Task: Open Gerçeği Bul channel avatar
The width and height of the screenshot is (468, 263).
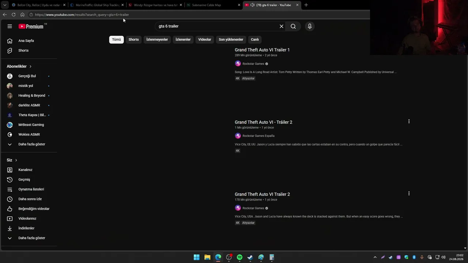Action: (10, 76)
